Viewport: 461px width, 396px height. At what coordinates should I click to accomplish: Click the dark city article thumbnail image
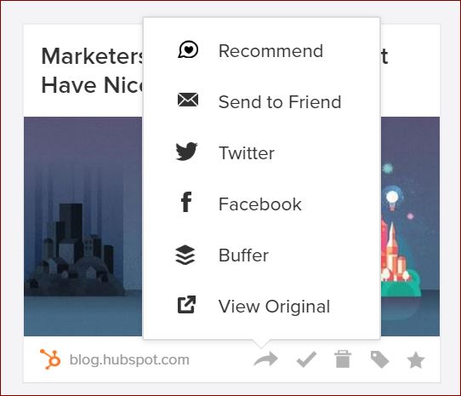pos(83,227)
